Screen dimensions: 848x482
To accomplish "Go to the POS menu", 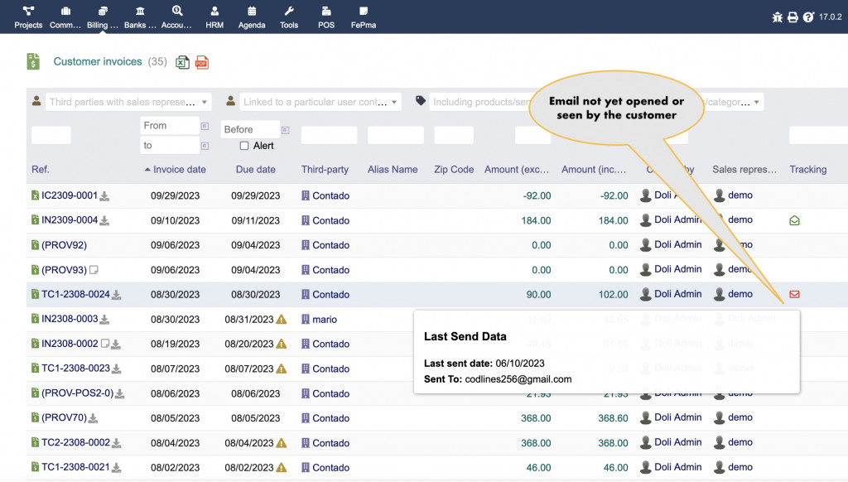I will (x=326, y=17).
